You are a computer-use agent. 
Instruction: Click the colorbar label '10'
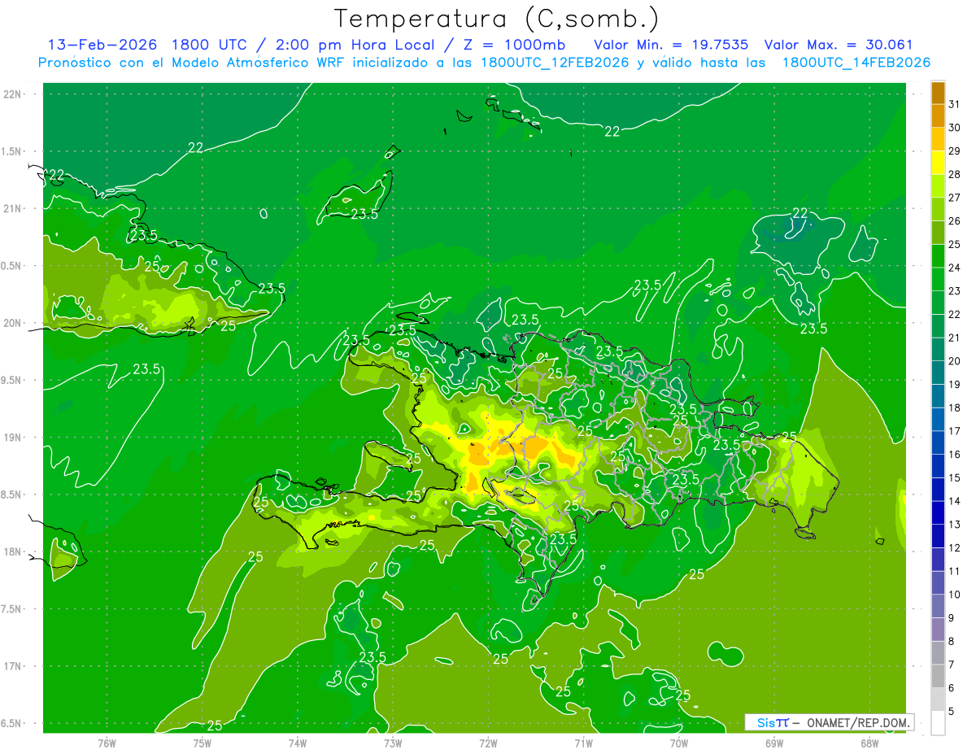(955, 595)
